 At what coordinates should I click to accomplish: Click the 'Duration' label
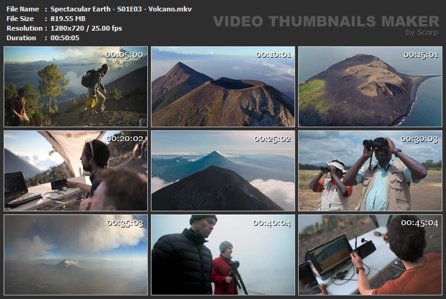(x=21, y=38)
